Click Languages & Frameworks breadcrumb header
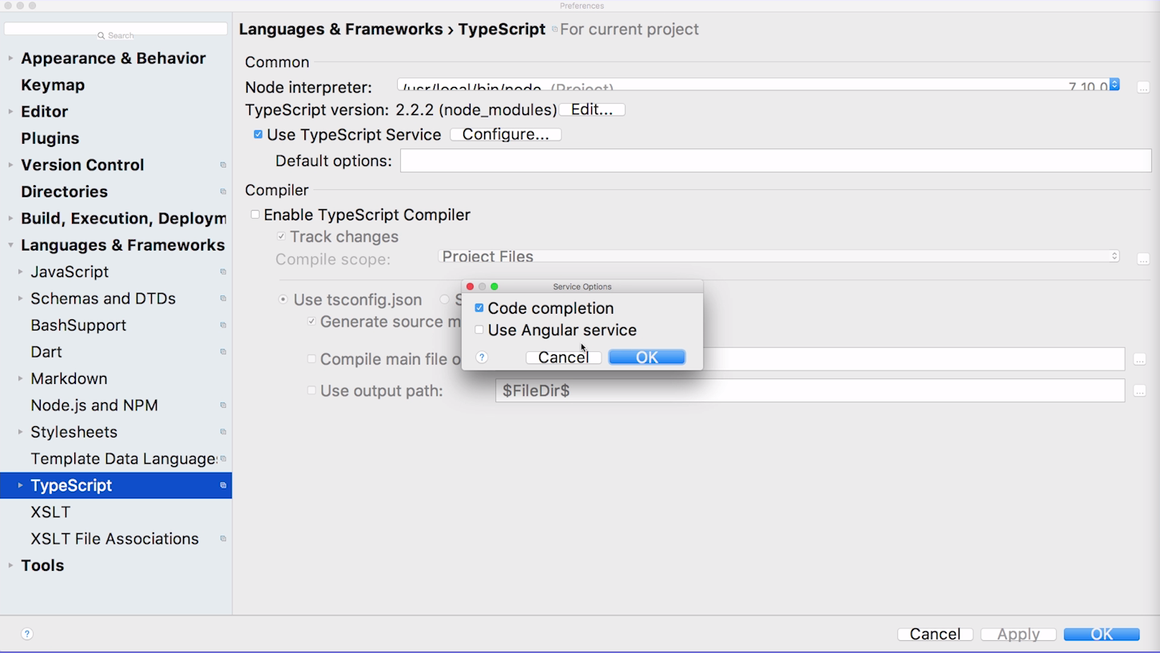 (x=340, y=30)
